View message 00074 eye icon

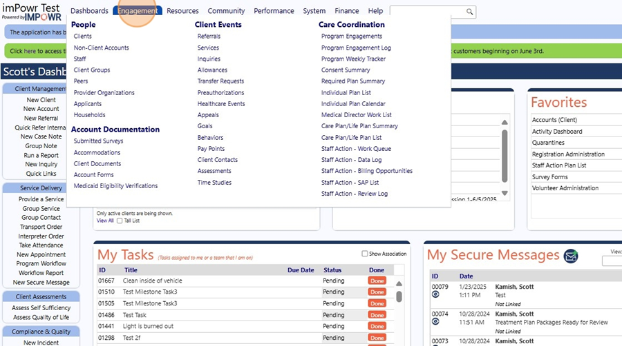[435, 321]
